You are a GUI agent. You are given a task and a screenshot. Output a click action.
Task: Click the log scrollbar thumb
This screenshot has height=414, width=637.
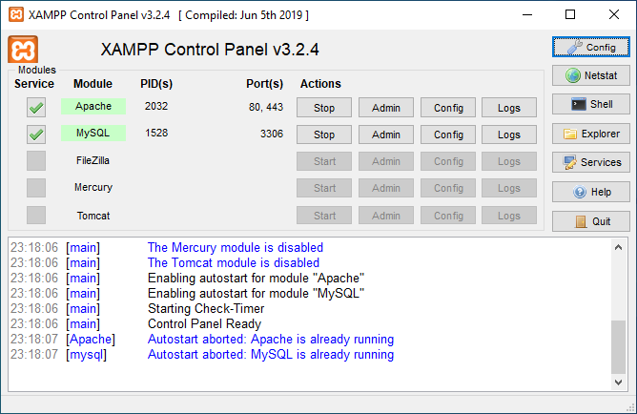pos(618,346)
